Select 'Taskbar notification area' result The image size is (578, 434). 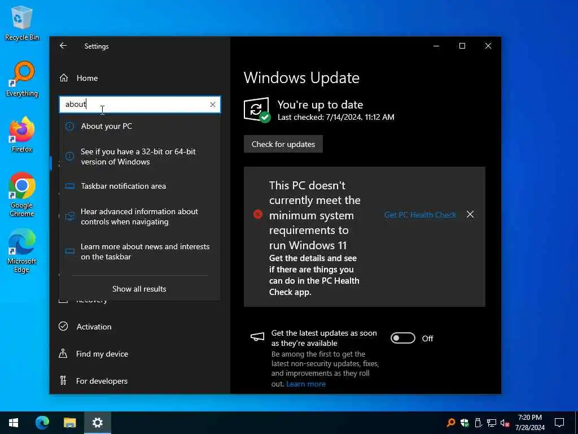[140, 186]
